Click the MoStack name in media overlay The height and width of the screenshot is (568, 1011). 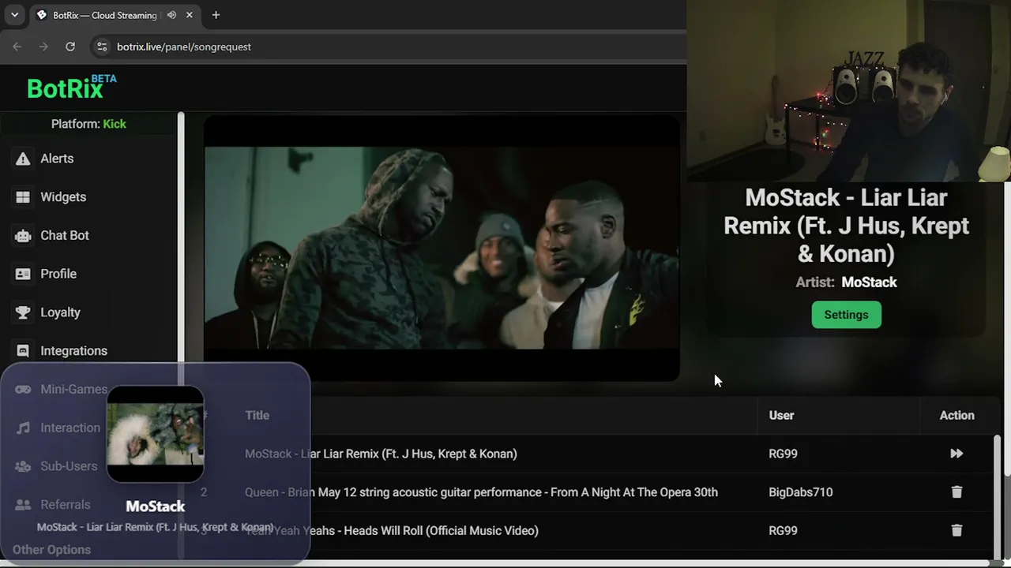pos(155,506)
